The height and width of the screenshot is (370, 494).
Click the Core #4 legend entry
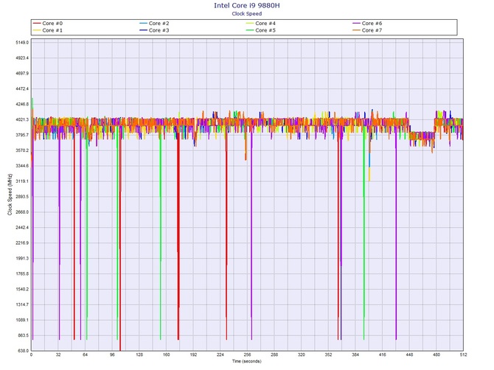coord(261,24)
